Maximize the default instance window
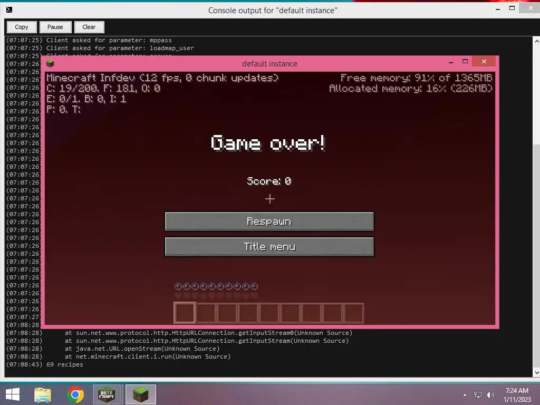The height and width of the screenshot is (405, 540). [465, 61]
